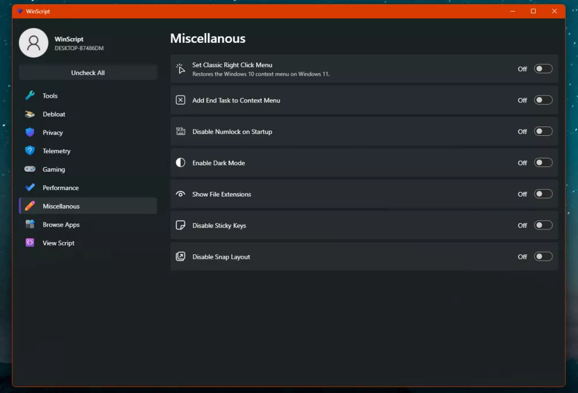
Task: Click the Tools wrench icon in sidebar
Action: tap(30, 96)
